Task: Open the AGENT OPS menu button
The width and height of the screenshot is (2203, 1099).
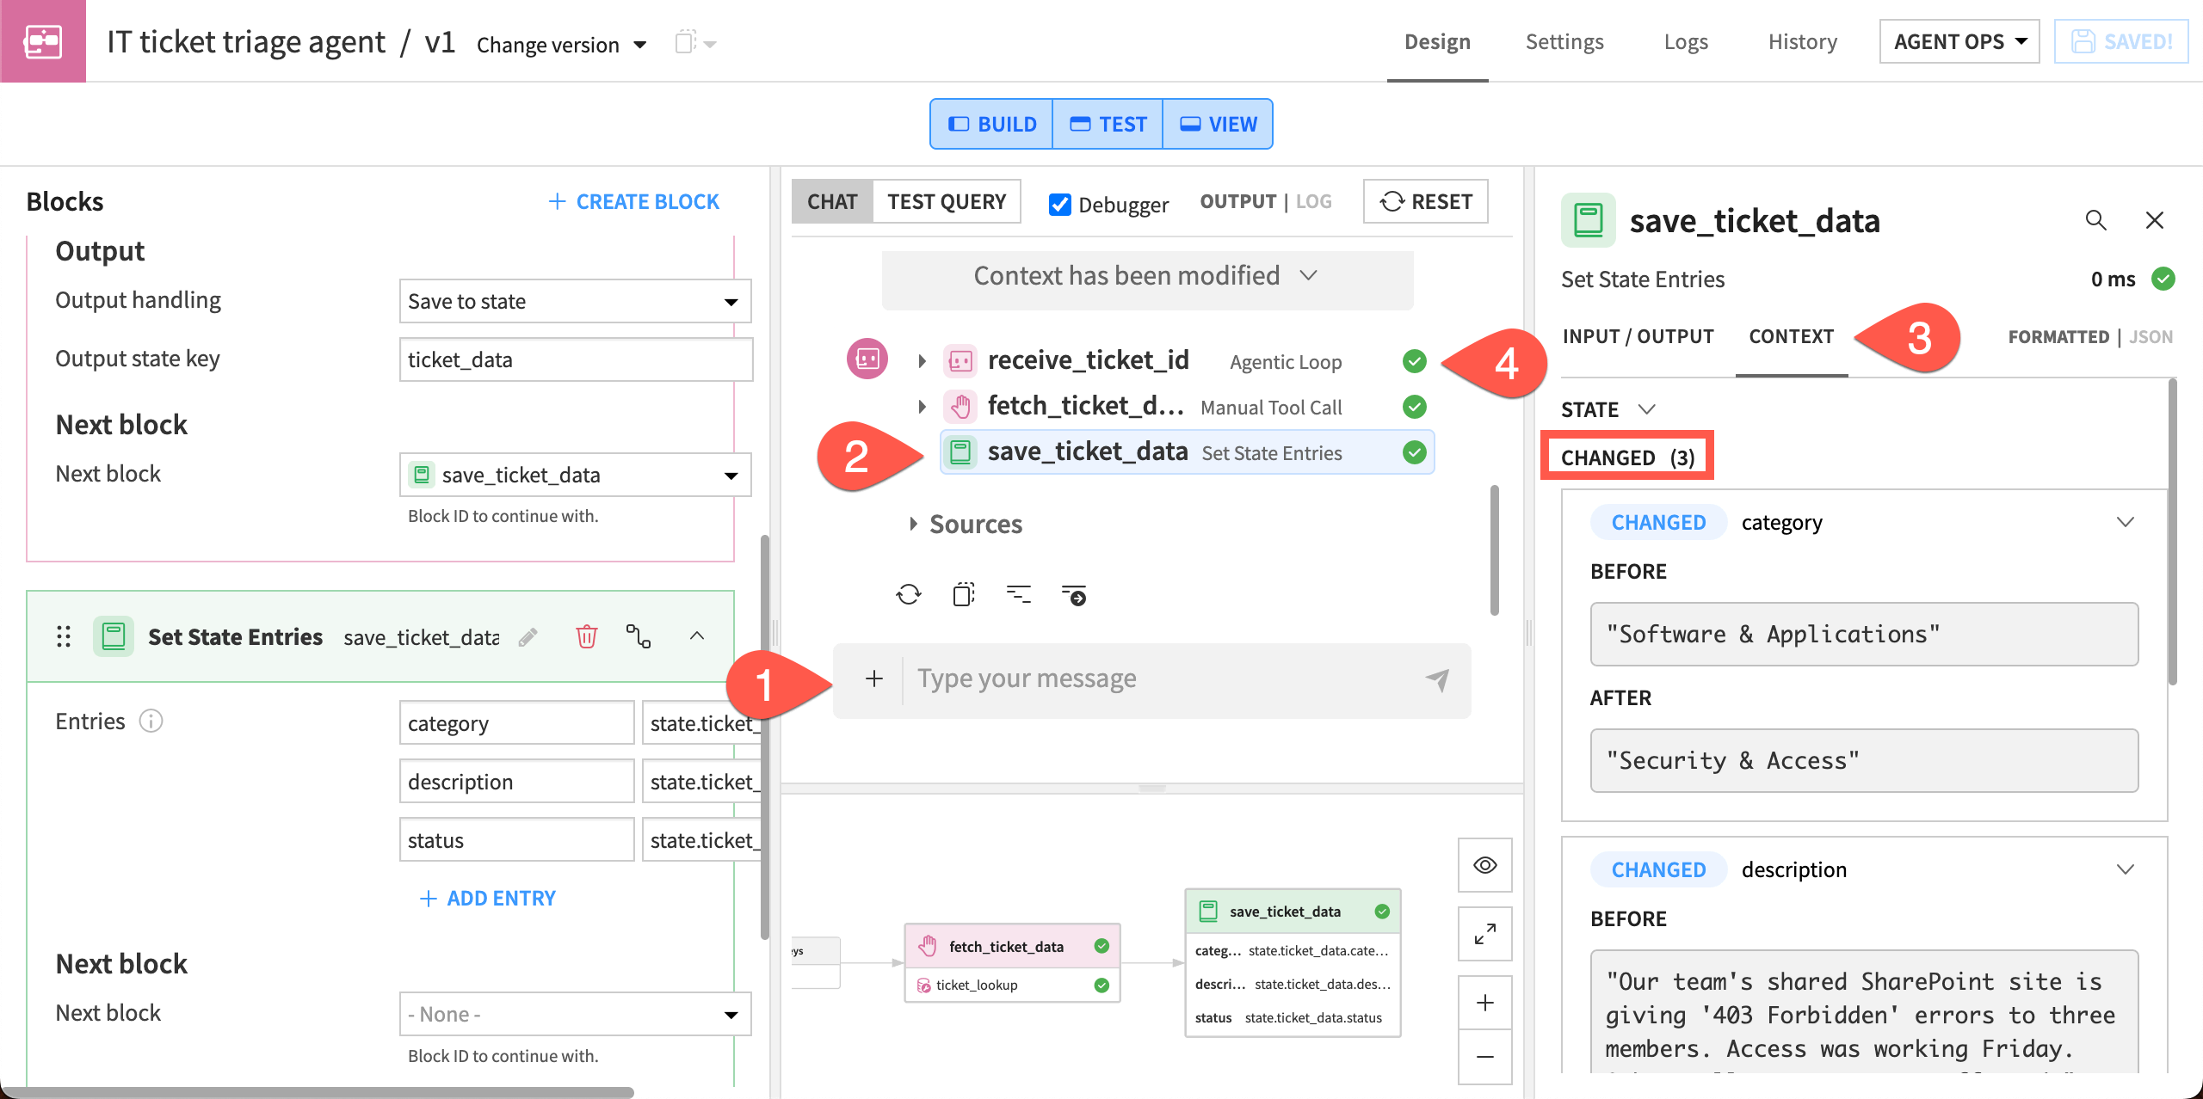Action: coord(1959,41)
